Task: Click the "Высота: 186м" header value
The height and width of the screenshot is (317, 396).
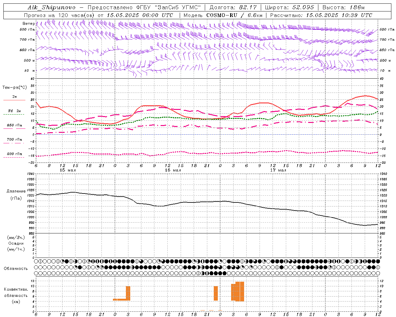Action: tap(343, 7)
